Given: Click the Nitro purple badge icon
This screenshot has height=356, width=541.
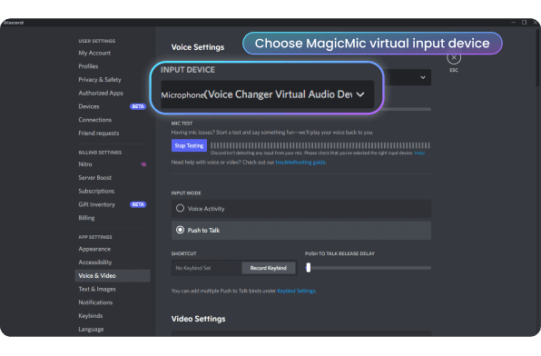Looking at the screenshot, I should [x=144, y=164].
